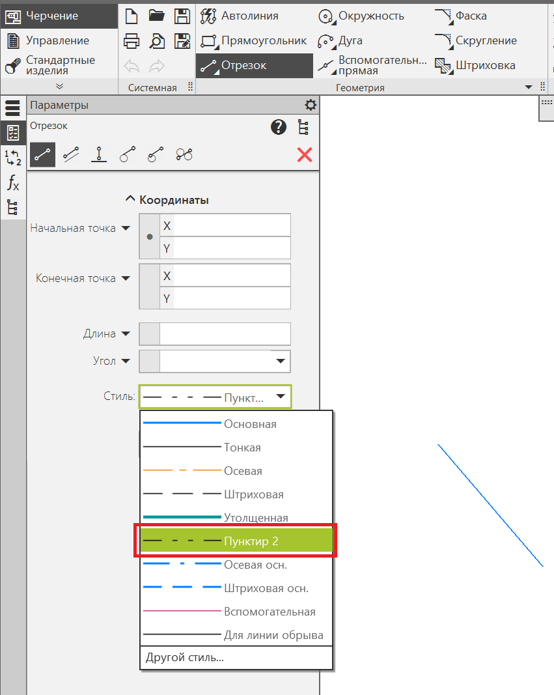Click Другой стиль... at the list bottom
The image size is (554, 695).
[x=185, y=657]
